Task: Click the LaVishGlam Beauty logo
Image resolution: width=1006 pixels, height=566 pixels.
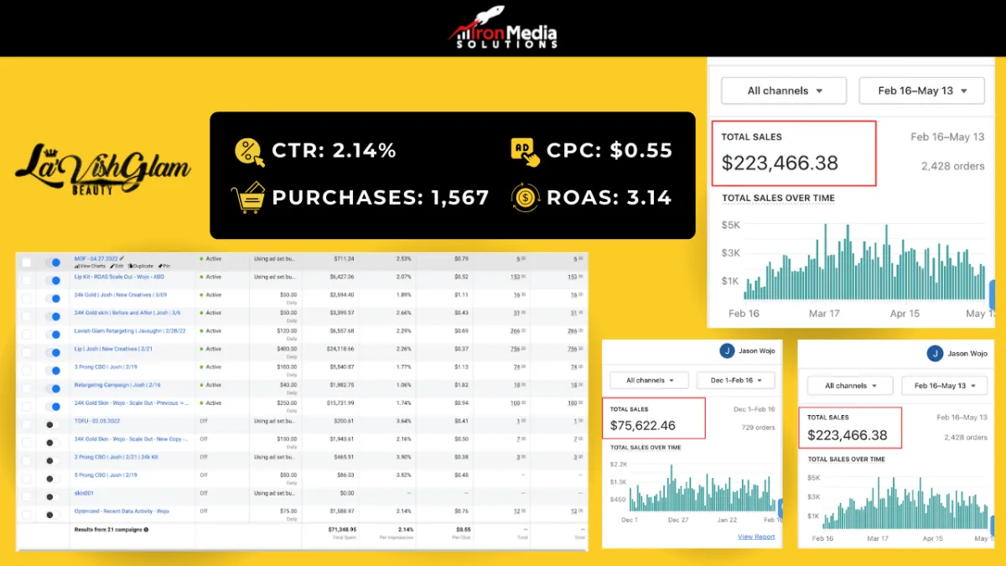Action: pos(102,170)
